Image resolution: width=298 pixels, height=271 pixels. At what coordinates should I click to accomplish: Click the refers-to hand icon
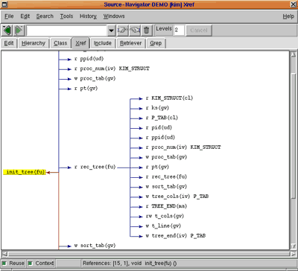click(123, 31)
